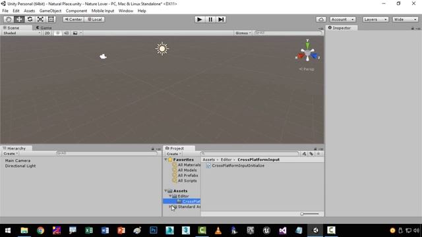This screenshot has height=237, width=422.
Task: Open VLC media player from taskbar
Action: click(x=218, y=230)
